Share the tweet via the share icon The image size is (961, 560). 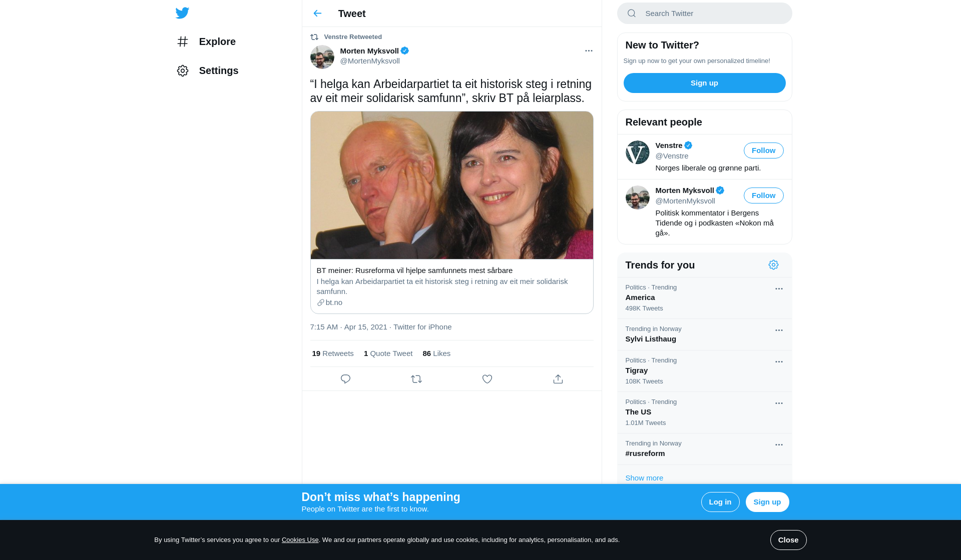558,379
